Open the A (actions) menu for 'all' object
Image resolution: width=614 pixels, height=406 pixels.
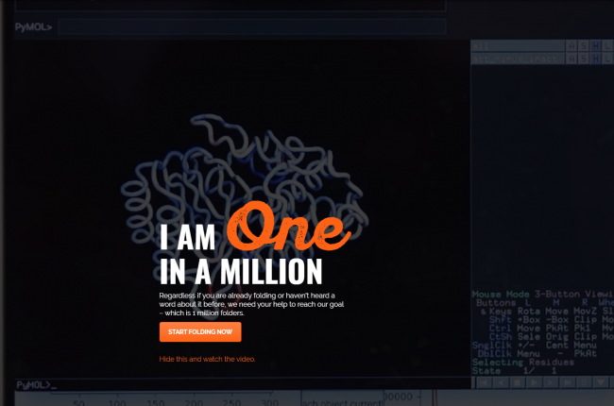pos(571,45)
